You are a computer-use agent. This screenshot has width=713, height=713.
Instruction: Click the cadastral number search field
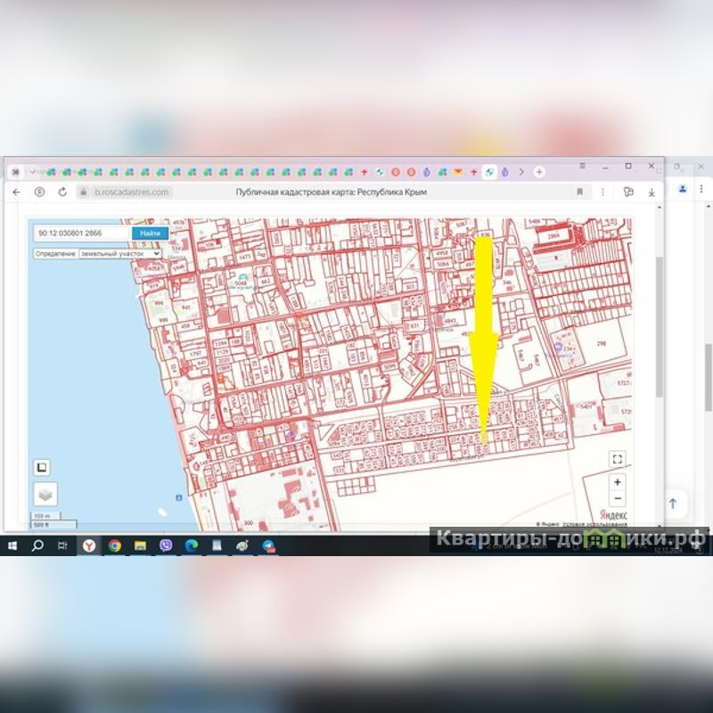[82, 233]
